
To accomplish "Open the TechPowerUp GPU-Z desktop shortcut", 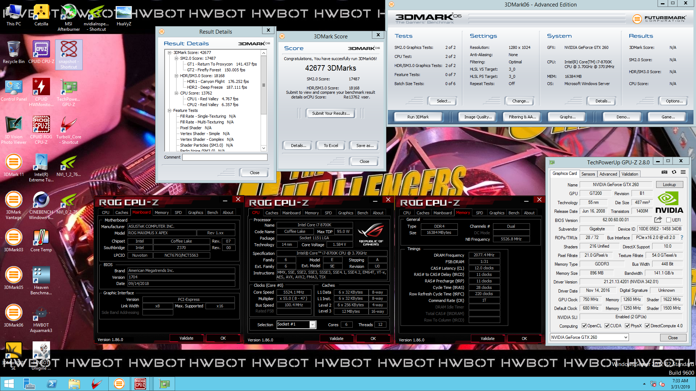I will tap(69, 92).
